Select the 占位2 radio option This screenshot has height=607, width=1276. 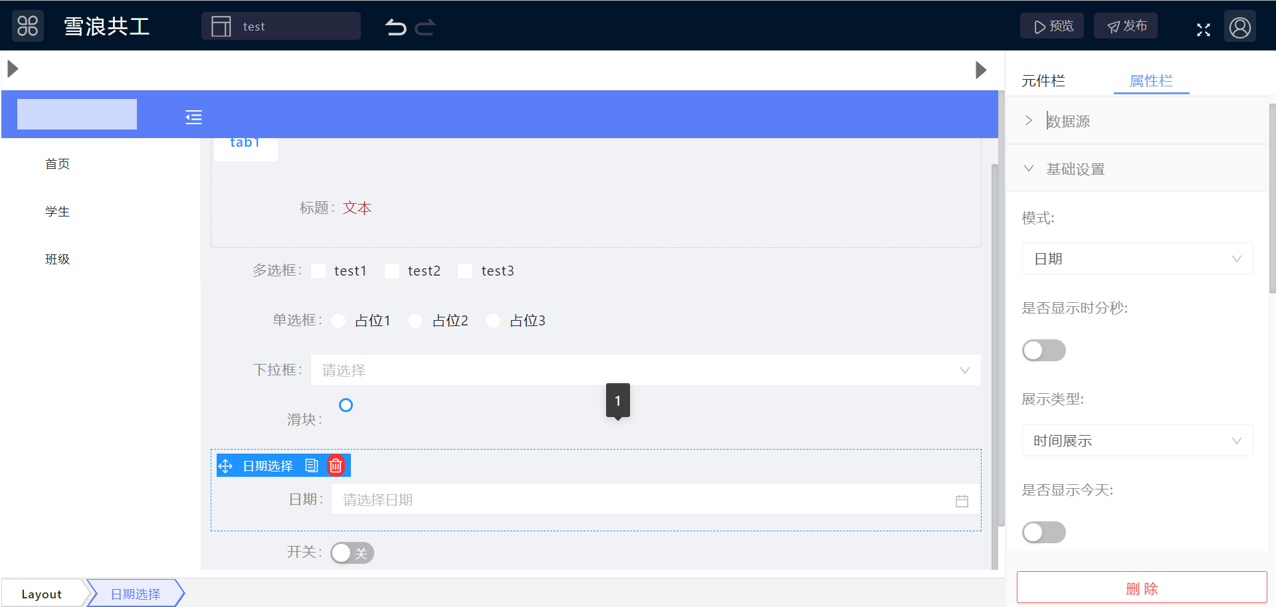click(415, 321)
